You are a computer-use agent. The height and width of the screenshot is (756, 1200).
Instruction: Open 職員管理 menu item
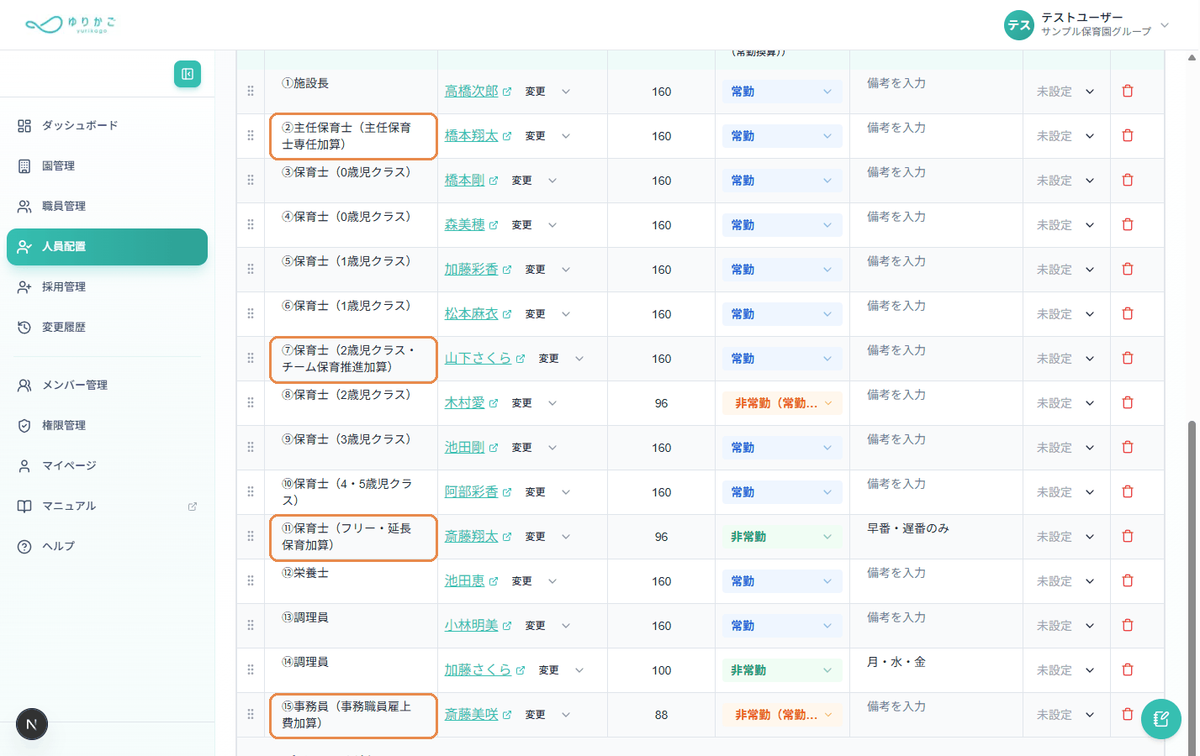pyautogui.click(x=107, y=207)
